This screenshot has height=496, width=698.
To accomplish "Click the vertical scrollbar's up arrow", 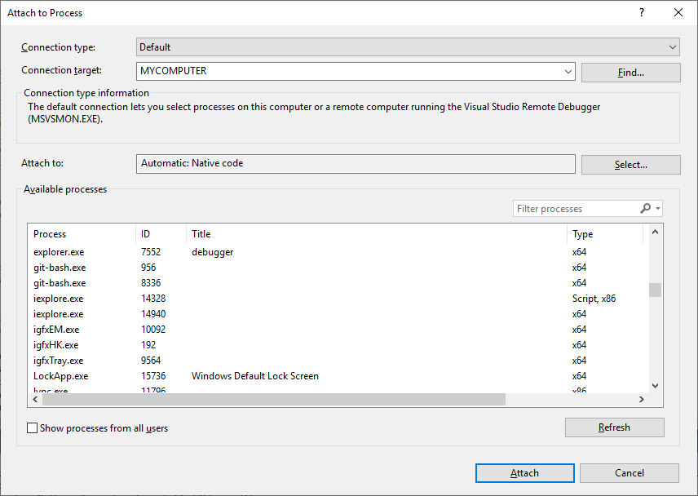I will 654,231.
